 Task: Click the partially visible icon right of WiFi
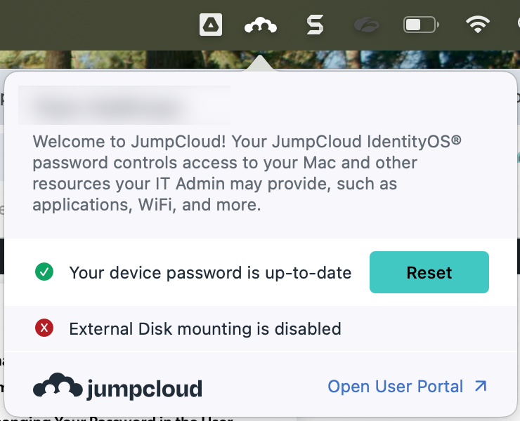pyautogui.click(x=516, y=26)
